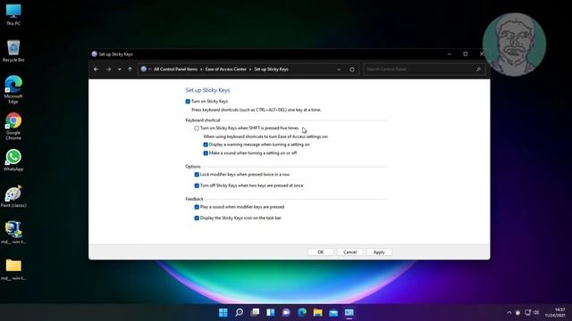Image resolution: width=572 pixels, height=321 pixels.
Task: Open Widgets from the taskbar
Action: 271,312
